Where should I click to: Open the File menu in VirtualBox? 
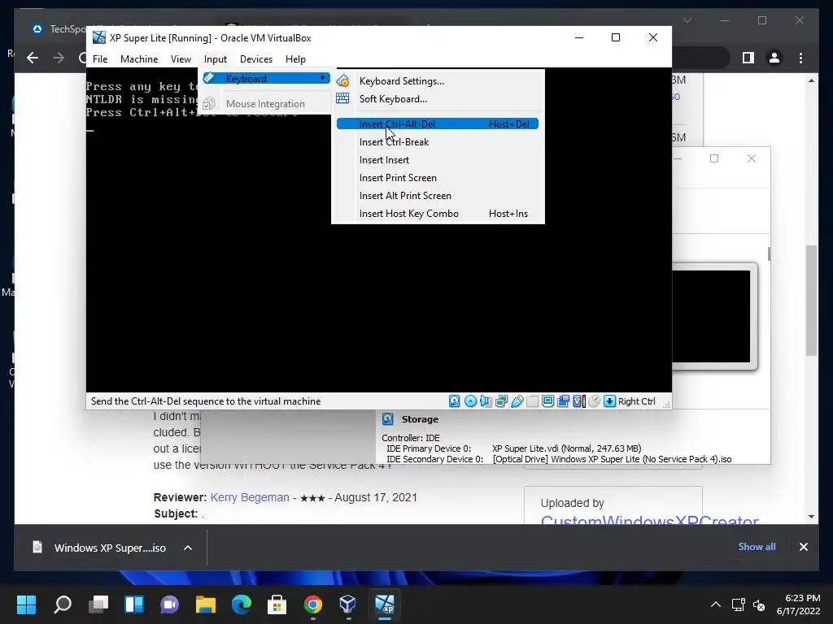(100, 58)
